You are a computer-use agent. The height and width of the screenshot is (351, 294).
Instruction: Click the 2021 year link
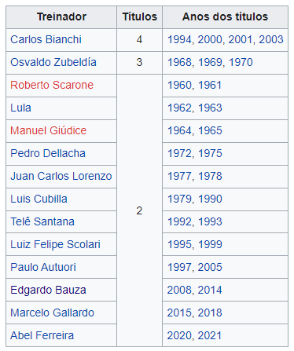point(210,335)
